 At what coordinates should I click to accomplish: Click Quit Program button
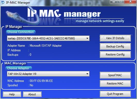pyautogui.click(x=115, y=94)
